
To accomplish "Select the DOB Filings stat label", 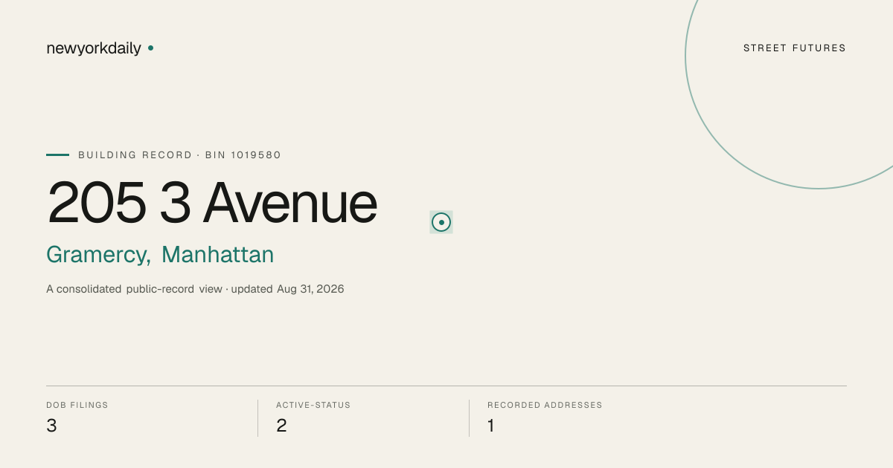I will (x=77, y=405).
